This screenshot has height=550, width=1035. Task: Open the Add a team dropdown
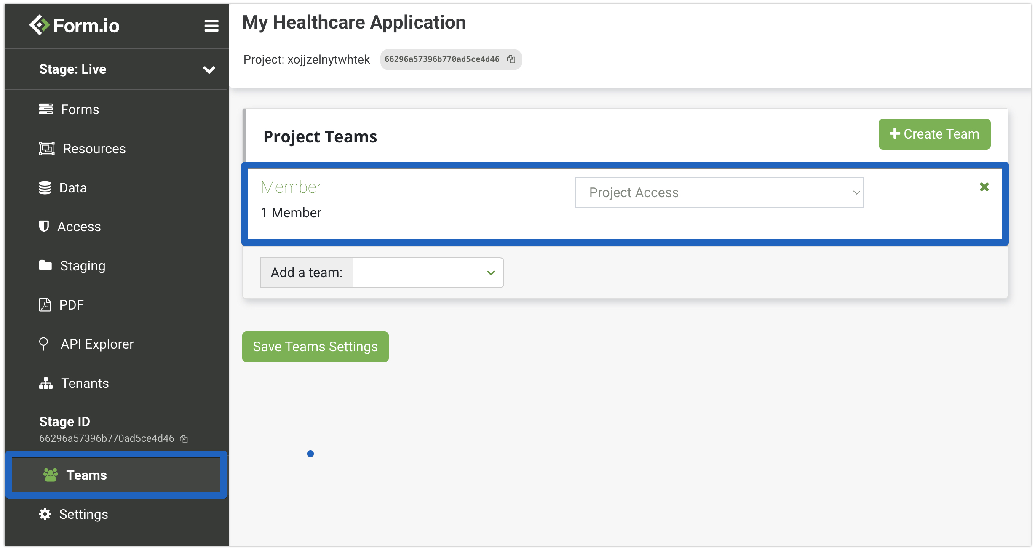click(428, 273)
